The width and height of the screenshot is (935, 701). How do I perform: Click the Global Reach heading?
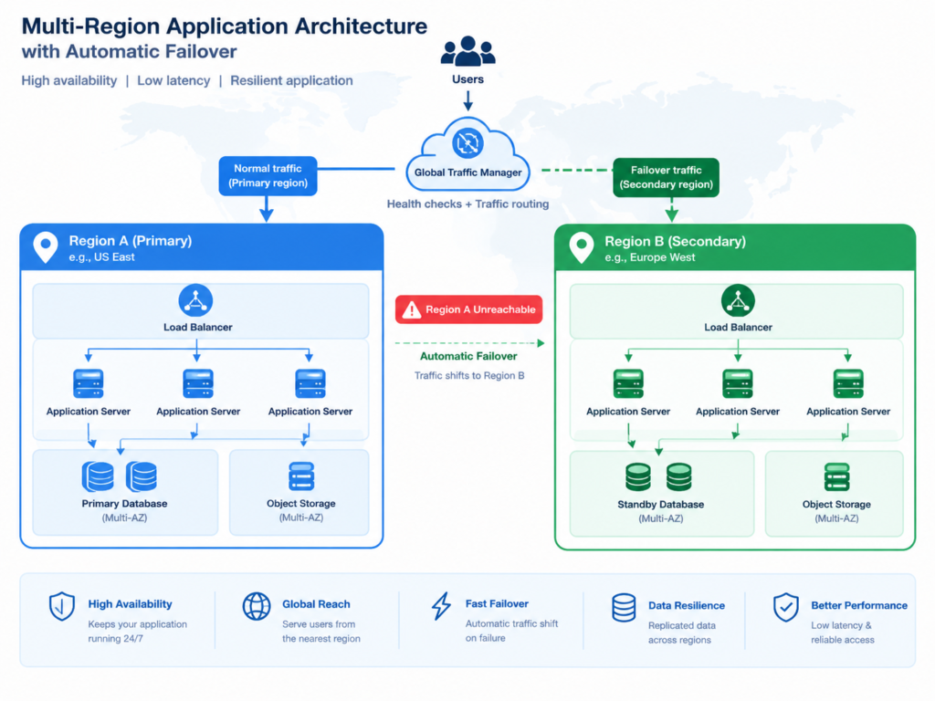coord(316,604)
